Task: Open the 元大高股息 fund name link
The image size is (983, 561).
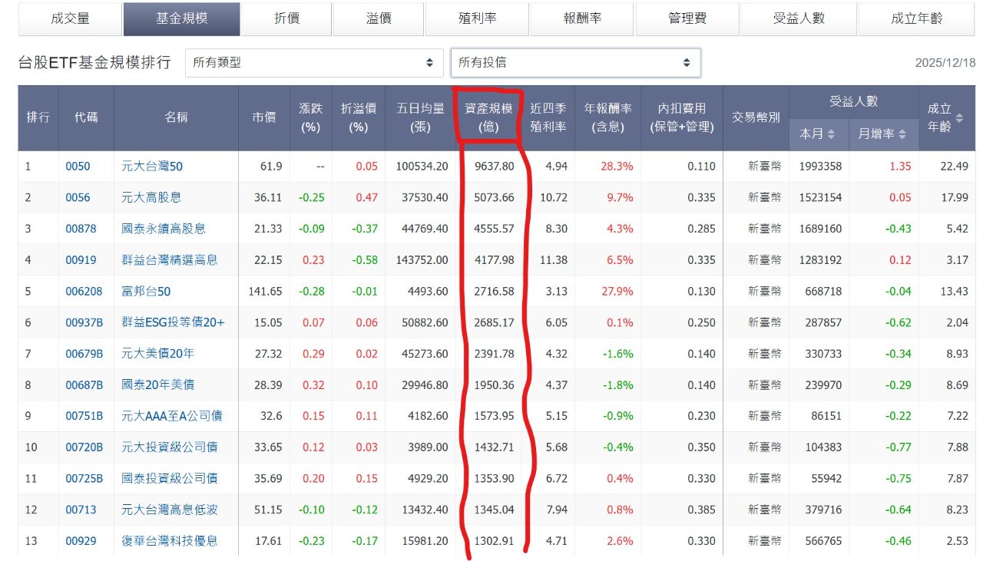Action: coord(151,197)
